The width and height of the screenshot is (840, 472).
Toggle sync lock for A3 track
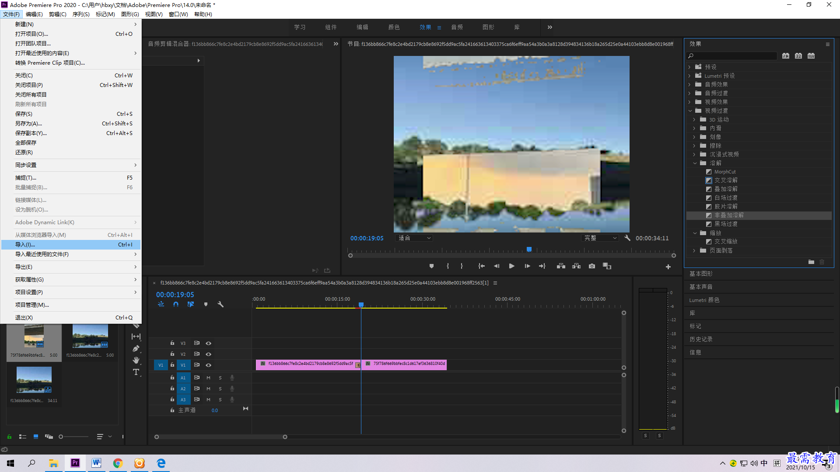pos(197,399)
